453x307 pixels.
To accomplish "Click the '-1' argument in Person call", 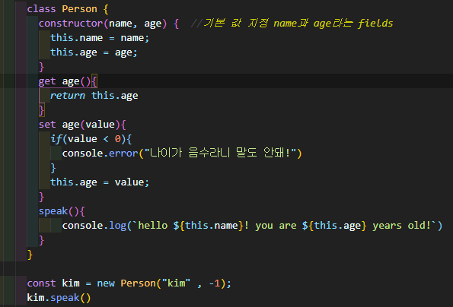I will pos(214,283).
